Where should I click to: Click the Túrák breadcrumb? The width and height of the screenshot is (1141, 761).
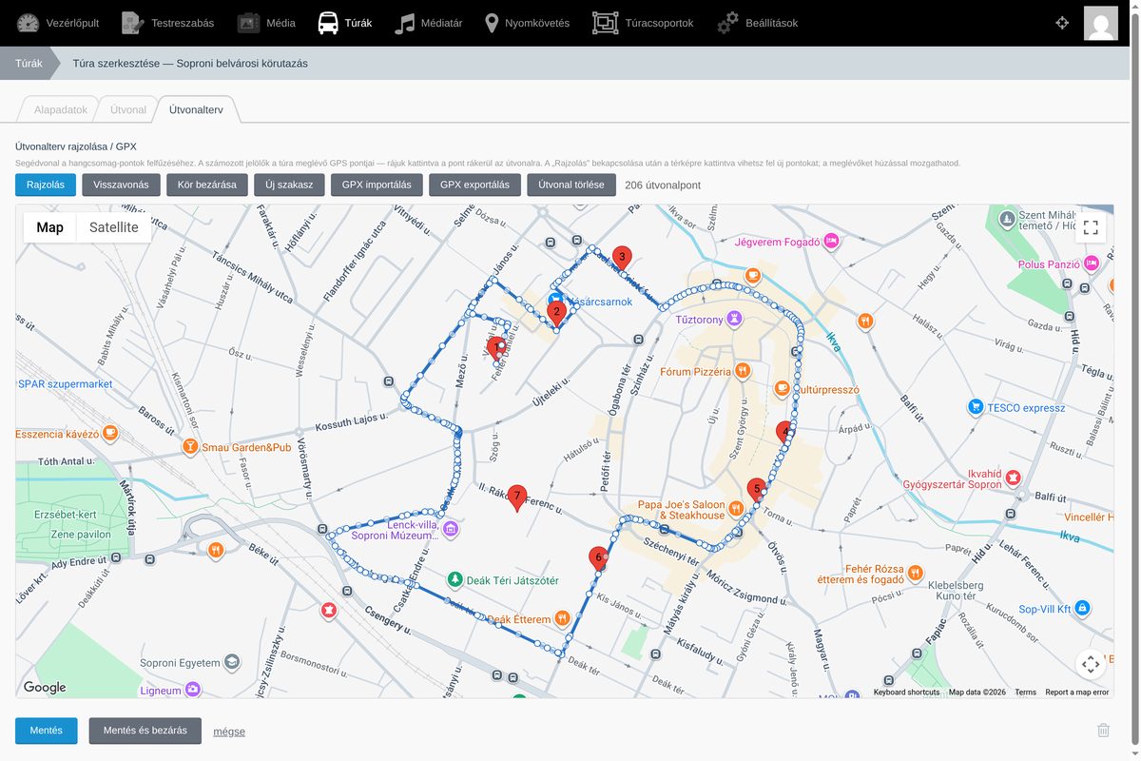(x=29, y=64)
